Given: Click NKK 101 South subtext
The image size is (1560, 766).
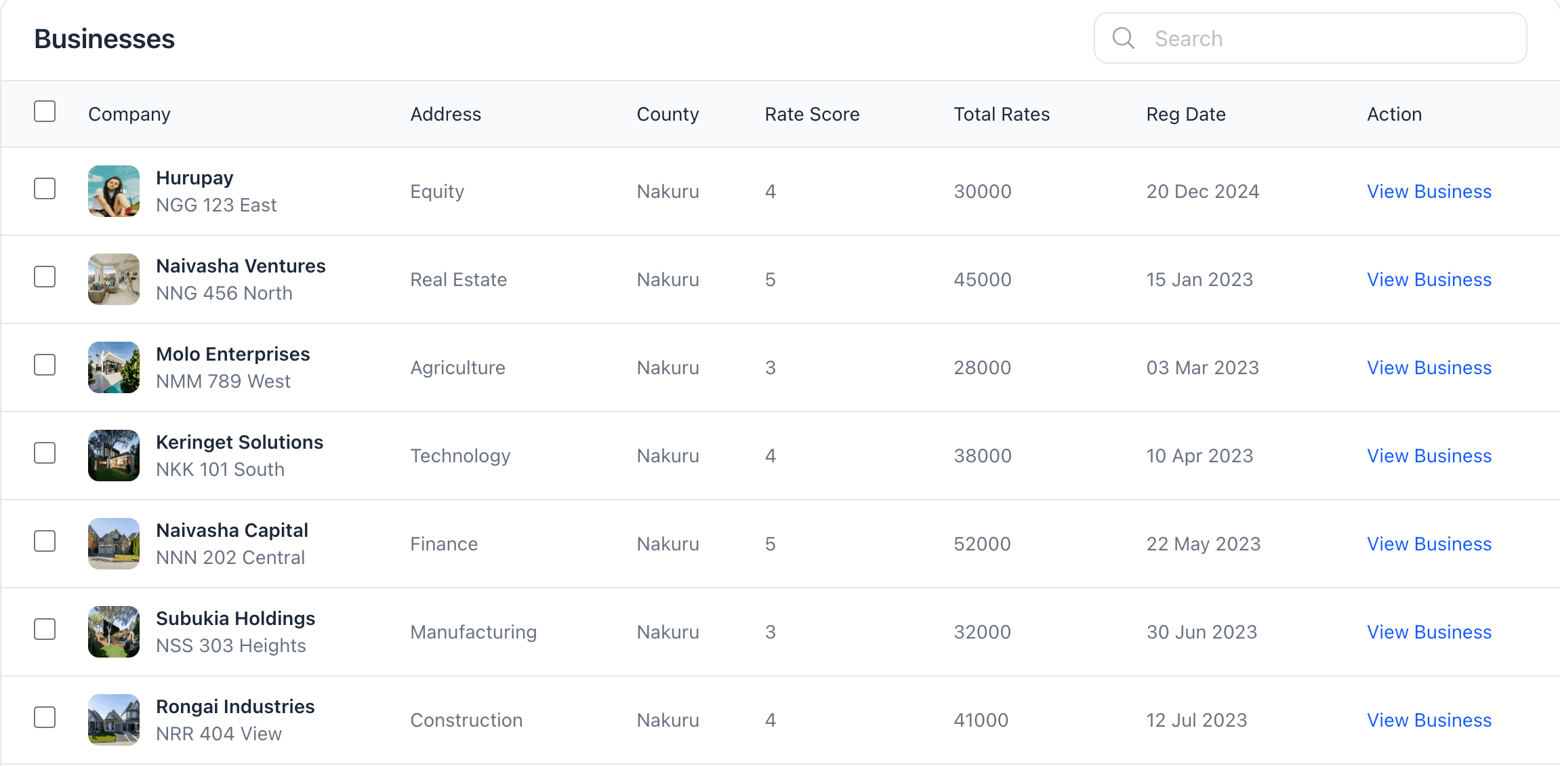Looking at the screenshot, I should coord(220,469).
